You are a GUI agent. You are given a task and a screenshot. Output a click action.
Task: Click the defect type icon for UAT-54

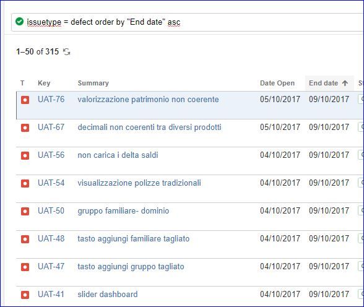click(x=25, y=184)
